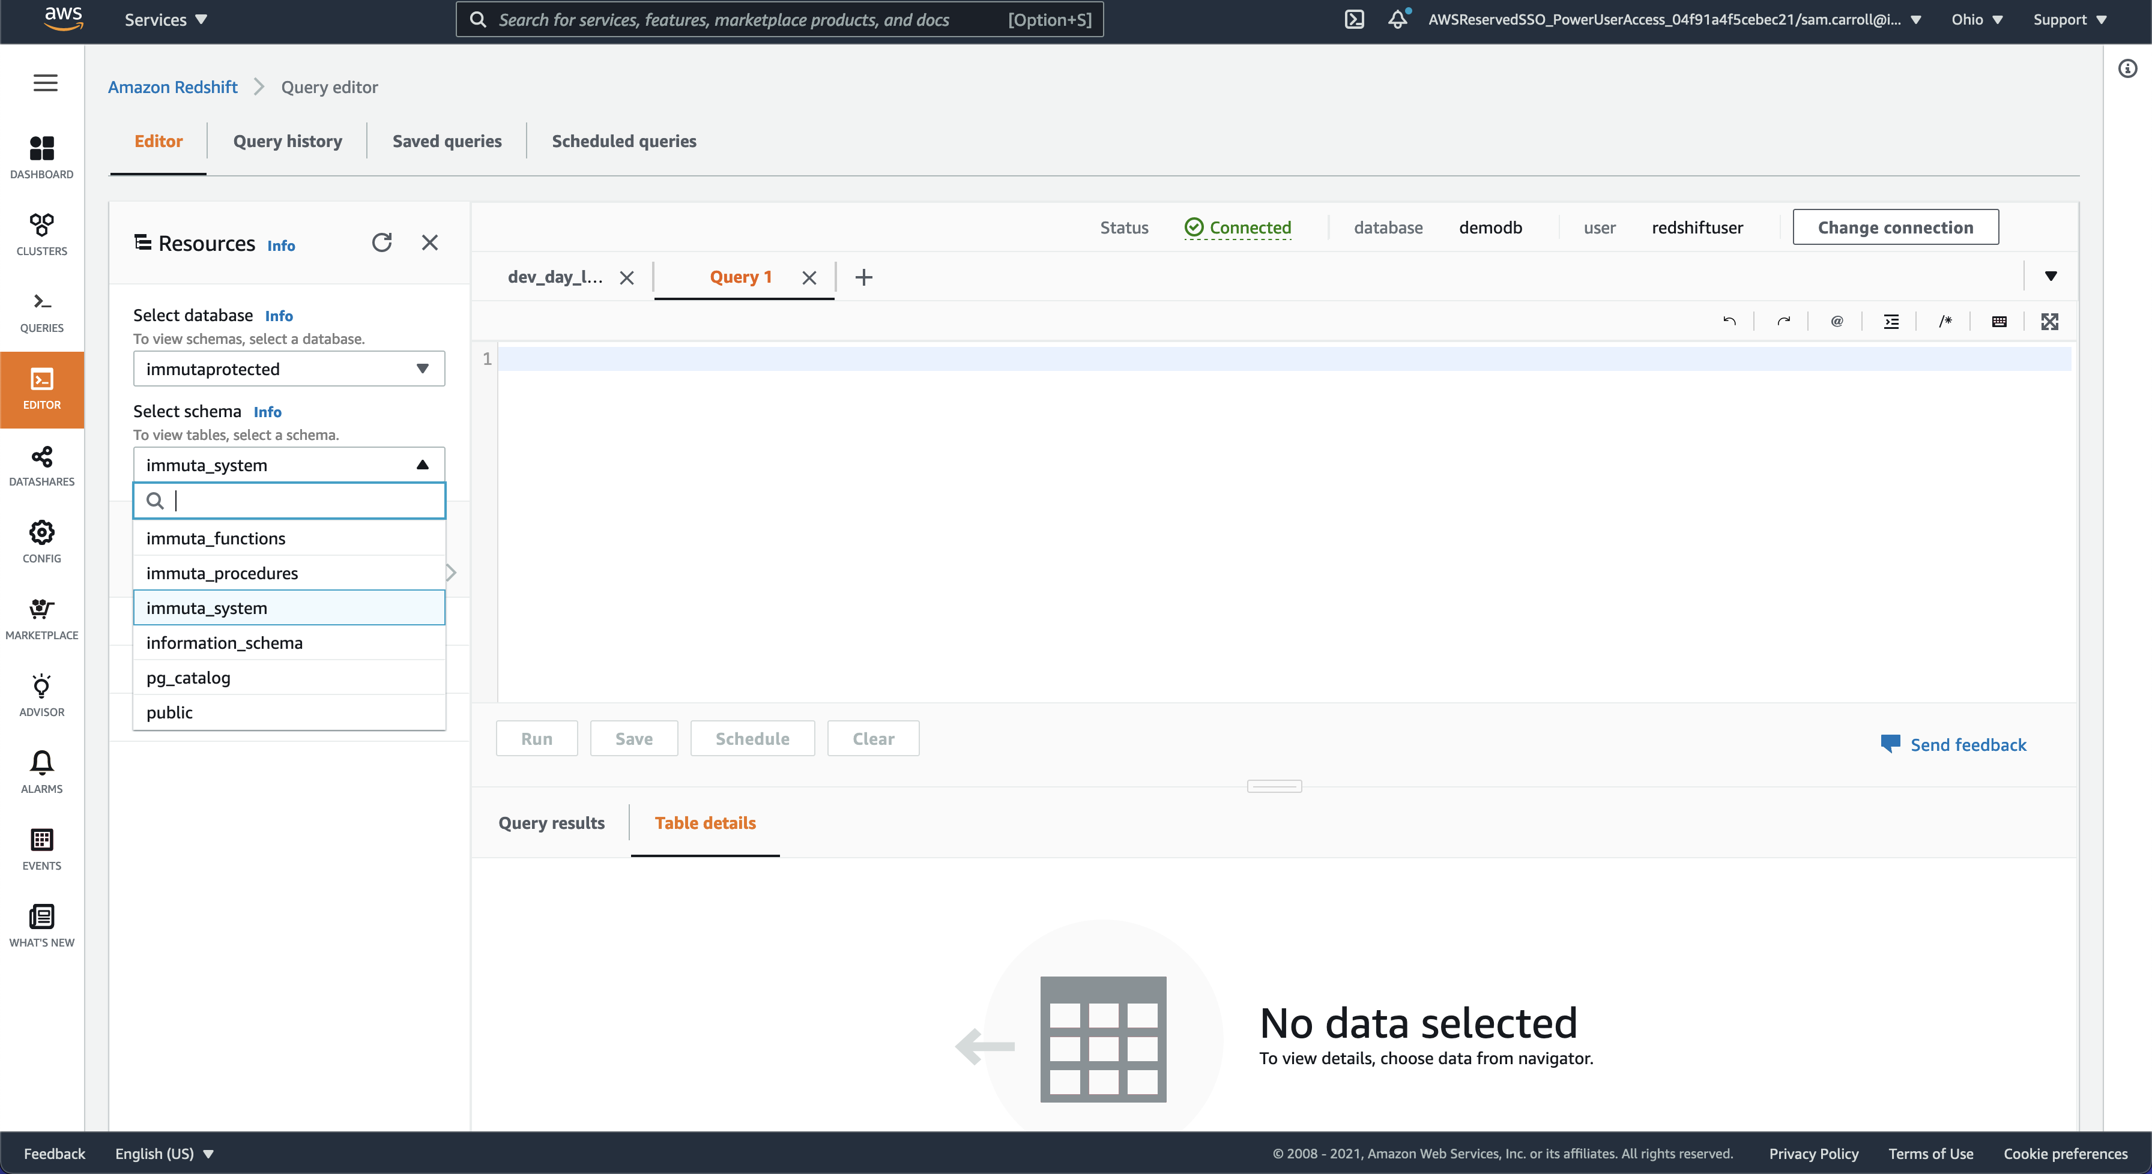Switch to the Scheduled queries tab

coord(624,141)
